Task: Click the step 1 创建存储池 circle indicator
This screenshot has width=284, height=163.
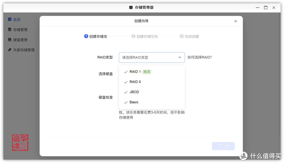Action: pyautogui.click(x=86, y=36)
